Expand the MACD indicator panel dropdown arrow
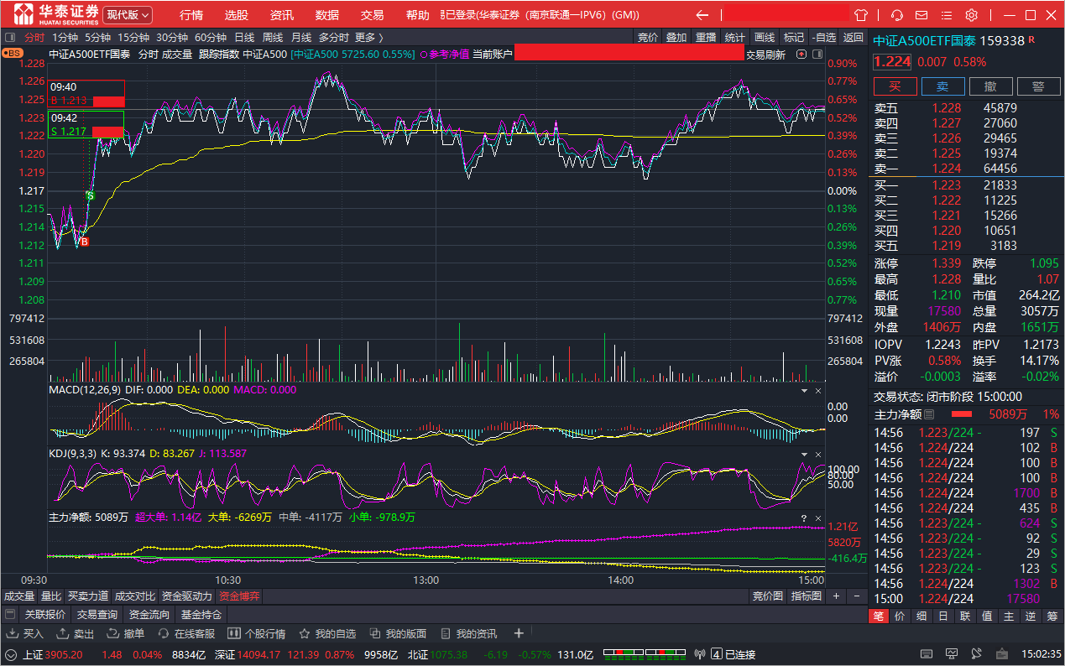 pyautogui.click(x=804, y=391)
